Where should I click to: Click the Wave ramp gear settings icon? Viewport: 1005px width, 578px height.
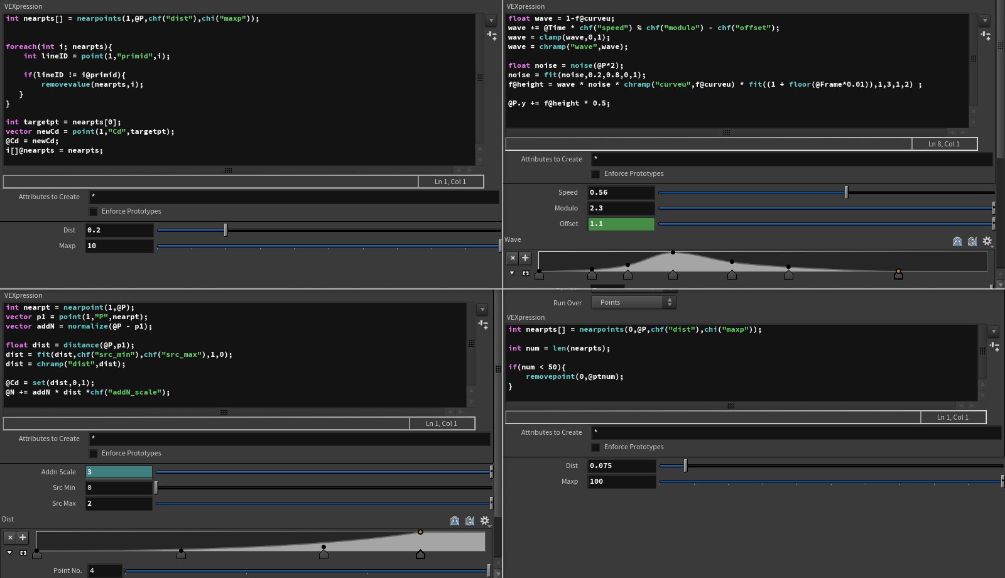pos(987,241)
